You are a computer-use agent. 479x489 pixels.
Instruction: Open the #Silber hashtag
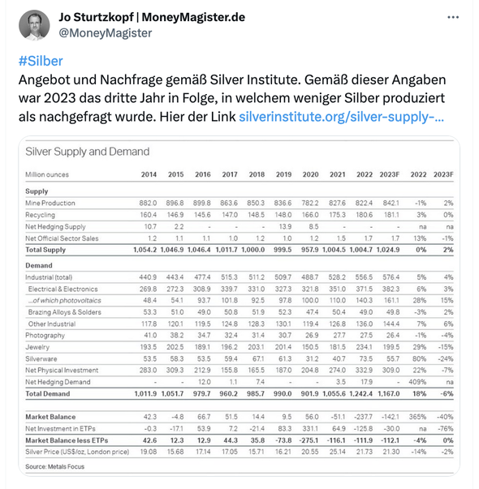[x=41, y=61]
